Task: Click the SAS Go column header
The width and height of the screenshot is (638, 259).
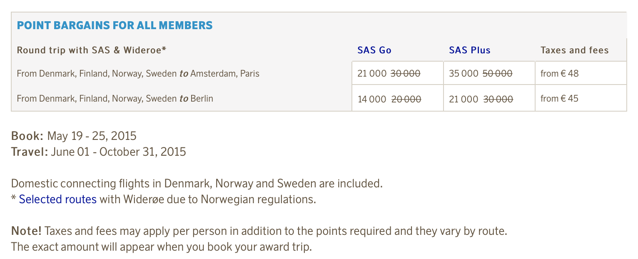Action: [374, 50]
